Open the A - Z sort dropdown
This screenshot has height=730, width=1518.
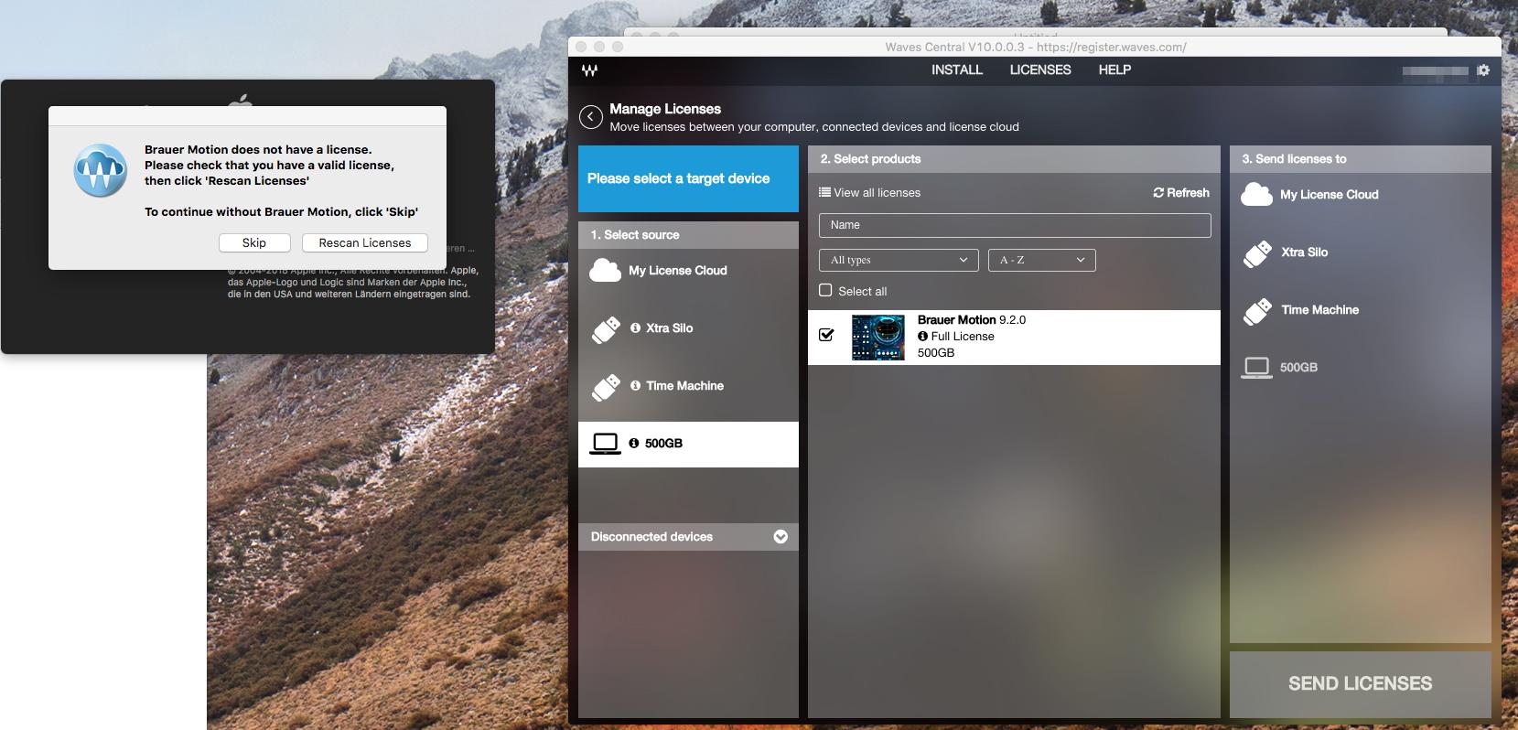[x=1041, y=261]
